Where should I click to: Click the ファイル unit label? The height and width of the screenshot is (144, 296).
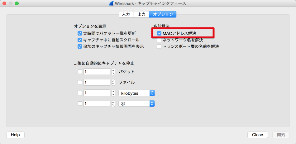click(127, 82)
